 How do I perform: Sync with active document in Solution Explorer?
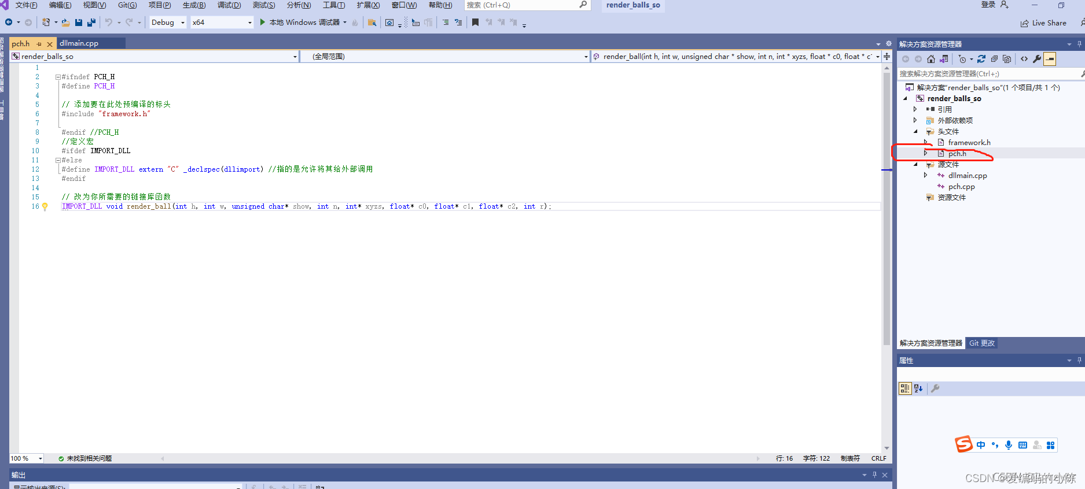click(981, 59)
